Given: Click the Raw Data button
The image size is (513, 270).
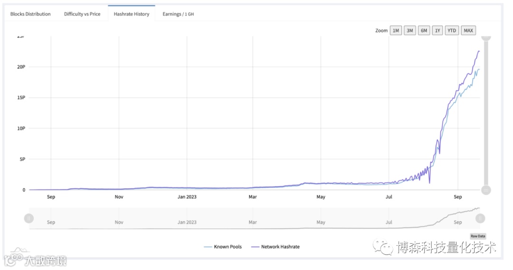Looking at the screenshot, I should click(478, 236).
